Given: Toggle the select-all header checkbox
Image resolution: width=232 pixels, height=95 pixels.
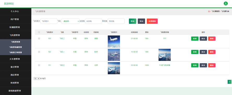Looking at the screenshot, I should 39,32.
